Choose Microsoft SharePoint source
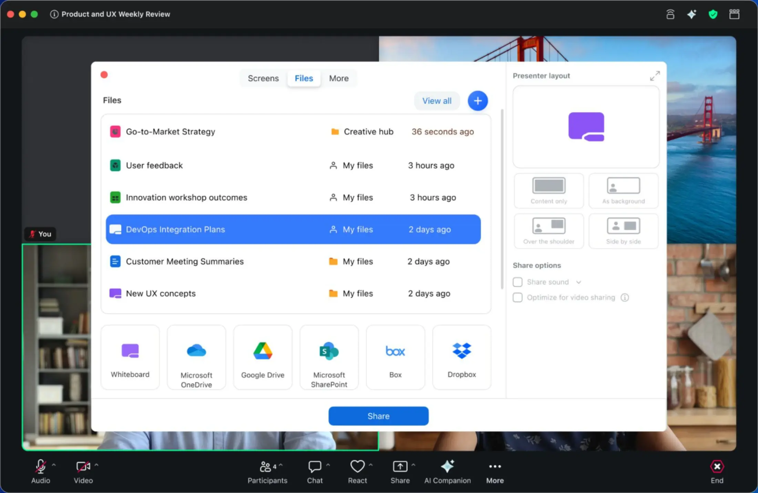This screenshot has height=493, width=758. [x=329, y=357]
